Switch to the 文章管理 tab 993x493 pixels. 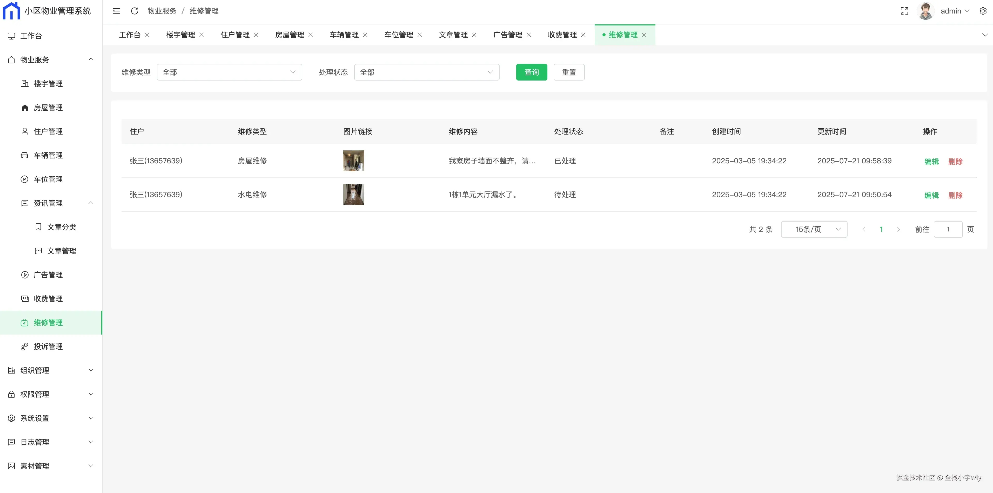(453, 35)
